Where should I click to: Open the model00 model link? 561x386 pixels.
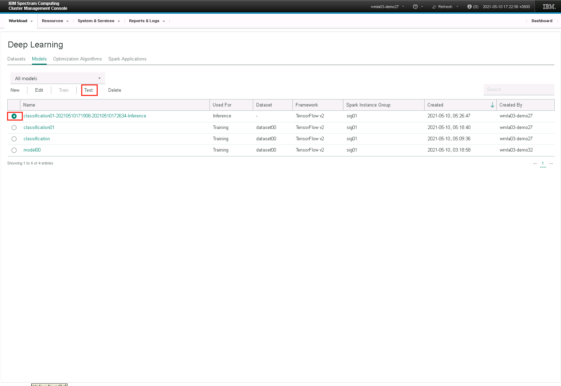[32, 150]
